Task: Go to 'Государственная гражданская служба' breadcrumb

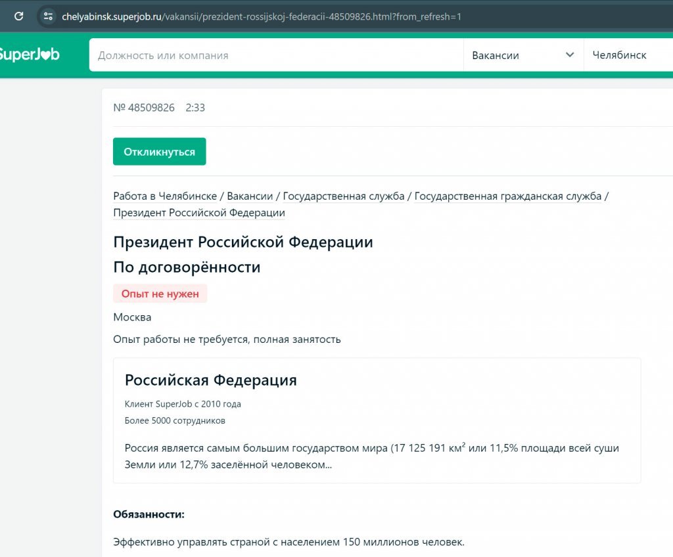Action: point(508,196)
